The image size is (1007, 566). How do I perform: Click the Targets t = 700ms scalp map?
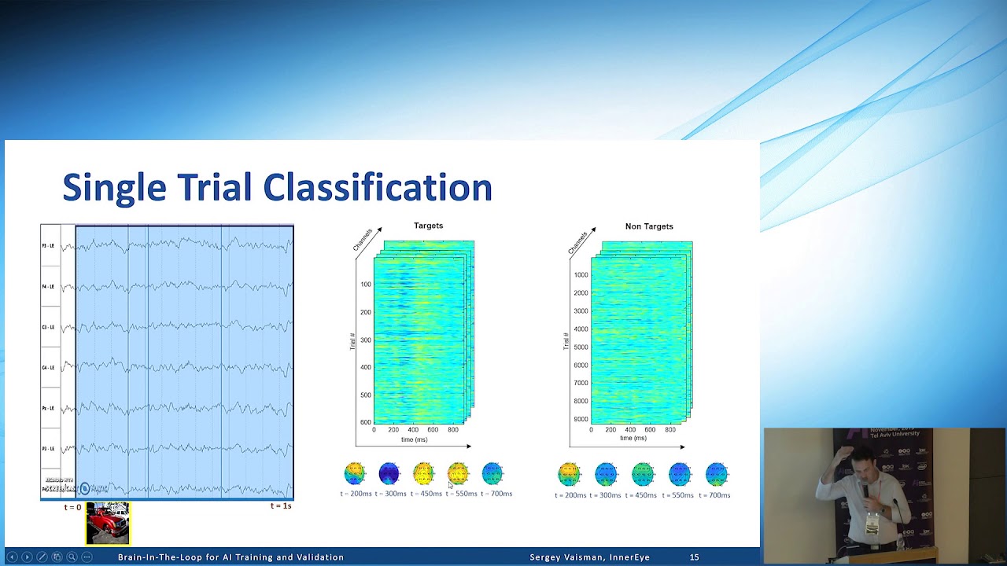tap(492, 473)
